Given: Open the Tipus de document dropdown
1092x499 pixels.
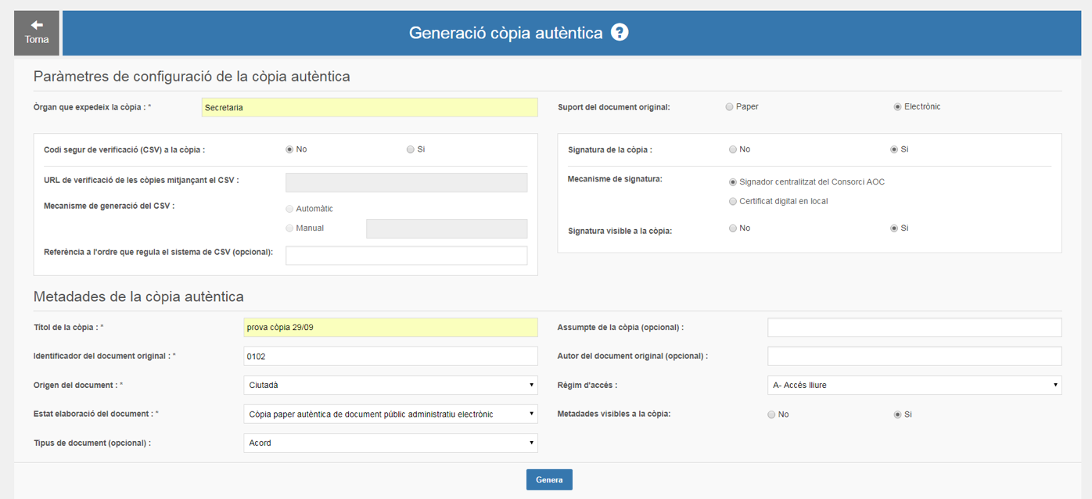Looking at the screenshot, I should click(390, 443).
